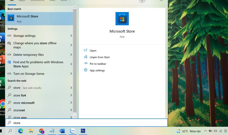
Task: Click the taskbar search magnifier icon
Action: click(10, 131)
